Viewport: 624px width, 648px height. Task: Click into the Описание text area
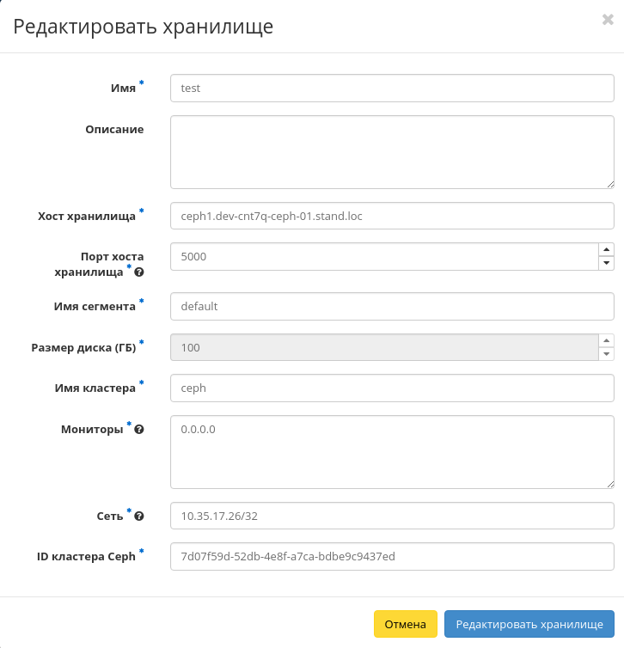(x=392, y=152)
